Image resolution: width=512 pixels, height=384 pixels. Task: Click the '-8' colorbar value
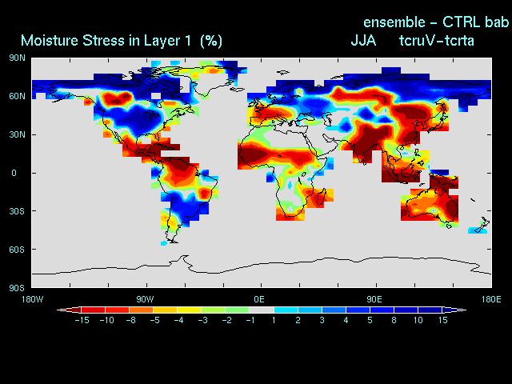click(x=130, y=320)
